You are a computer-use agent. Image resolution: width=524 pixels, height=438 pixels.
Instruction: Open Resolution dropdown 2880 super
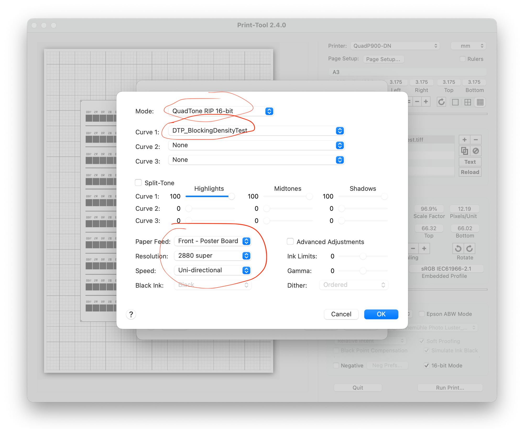[x=212, y=256]
